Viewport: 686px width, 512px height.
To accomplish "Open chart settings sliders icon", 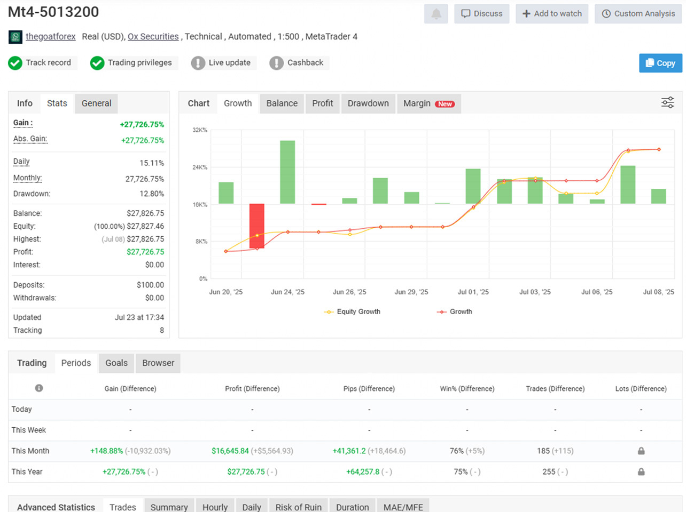I will tap(667, 102).
